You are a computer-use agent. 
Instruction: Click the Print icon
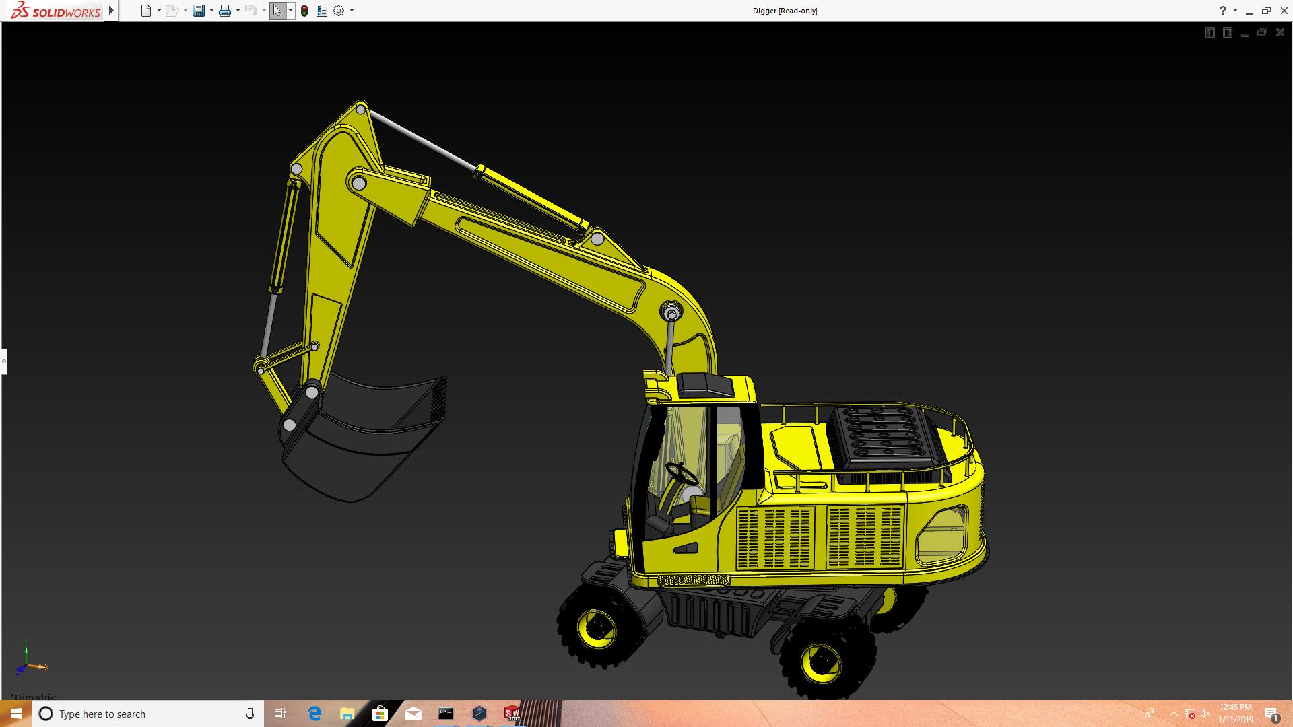[224, 11]
